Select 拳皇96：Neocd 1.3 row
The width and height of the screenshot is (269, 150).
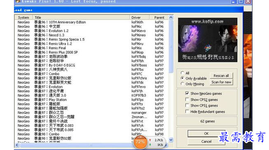tap(91, 35)
